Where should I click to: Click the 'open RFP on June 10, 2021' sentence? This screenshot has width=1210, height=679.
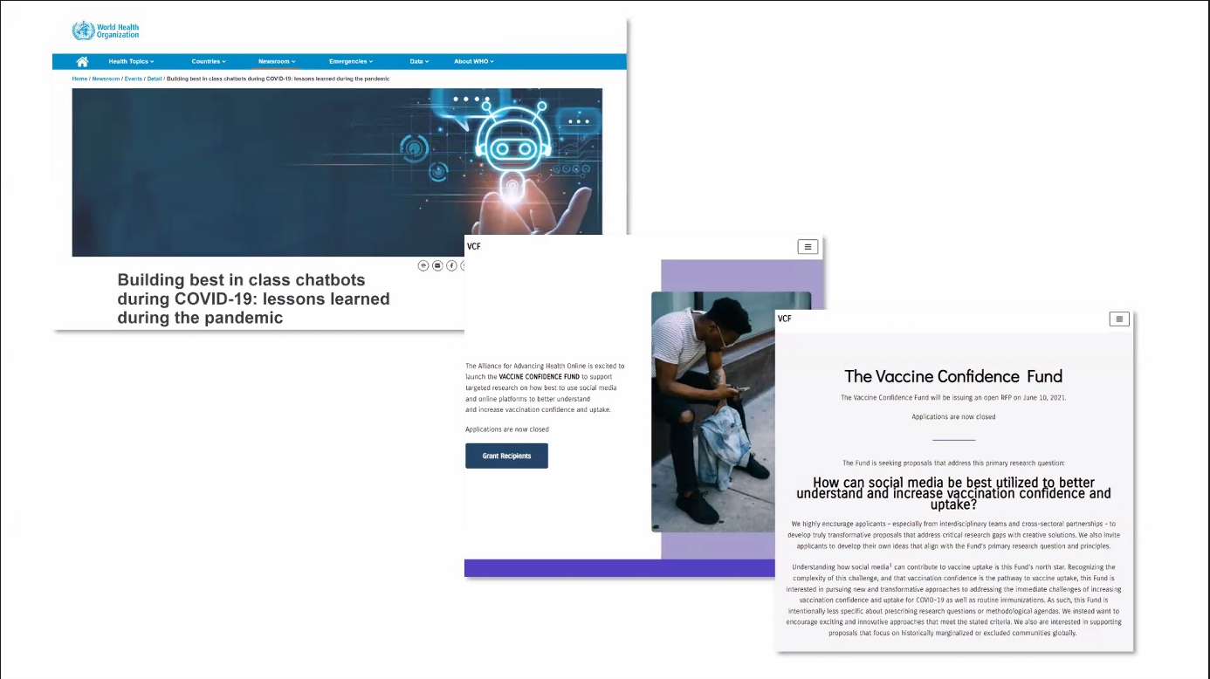pos(953,397)
